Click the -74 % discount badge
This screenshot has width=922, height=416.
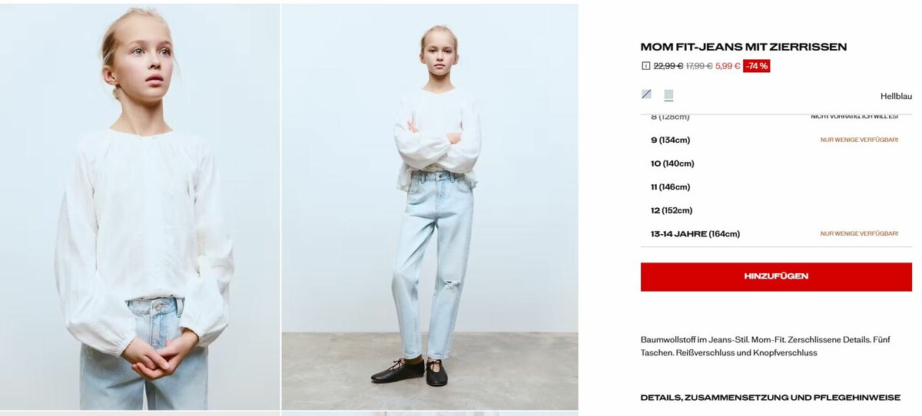[757, 66]
